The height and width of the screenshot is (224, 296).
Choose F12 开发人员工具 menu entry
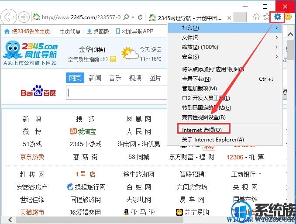click(x=225, y=98)
